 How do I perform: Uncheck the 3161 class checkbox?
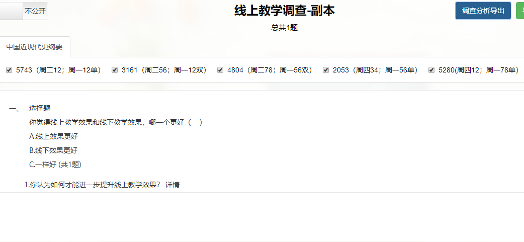point(115,70)
